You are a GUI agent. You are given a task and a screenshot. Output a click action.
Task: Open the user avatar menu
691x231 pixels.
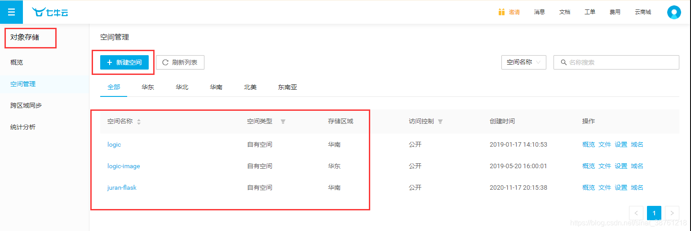click(674, 12)
